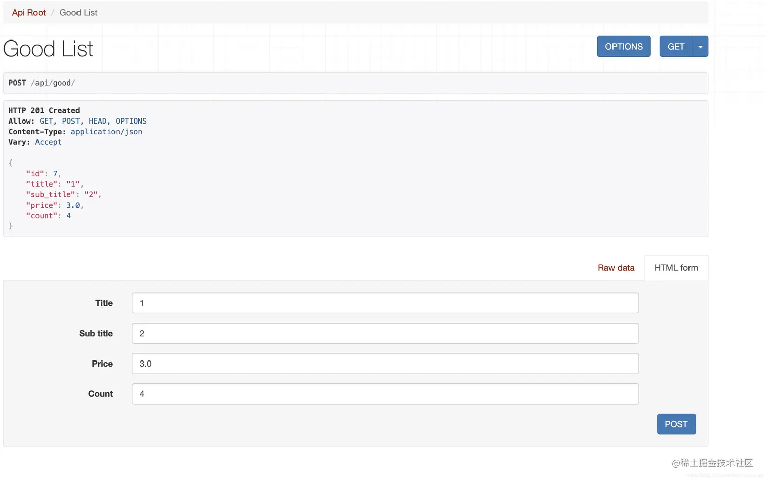Viewport: 766px width, 481px height.
Task: Focus the Sub title input field
Action: [x=385, y=333]
